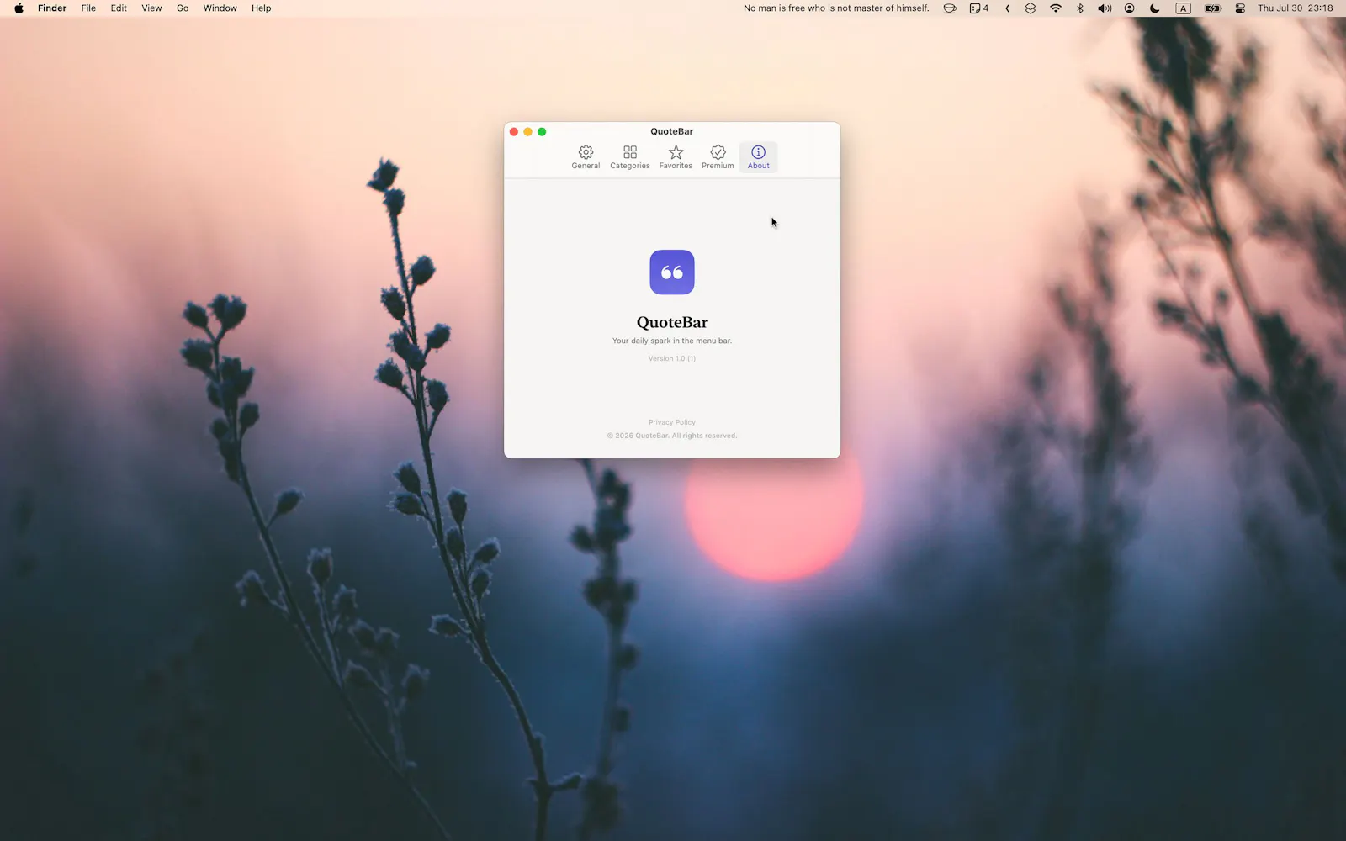Click the copyright QuoteBar text

(x=672, y=436)
